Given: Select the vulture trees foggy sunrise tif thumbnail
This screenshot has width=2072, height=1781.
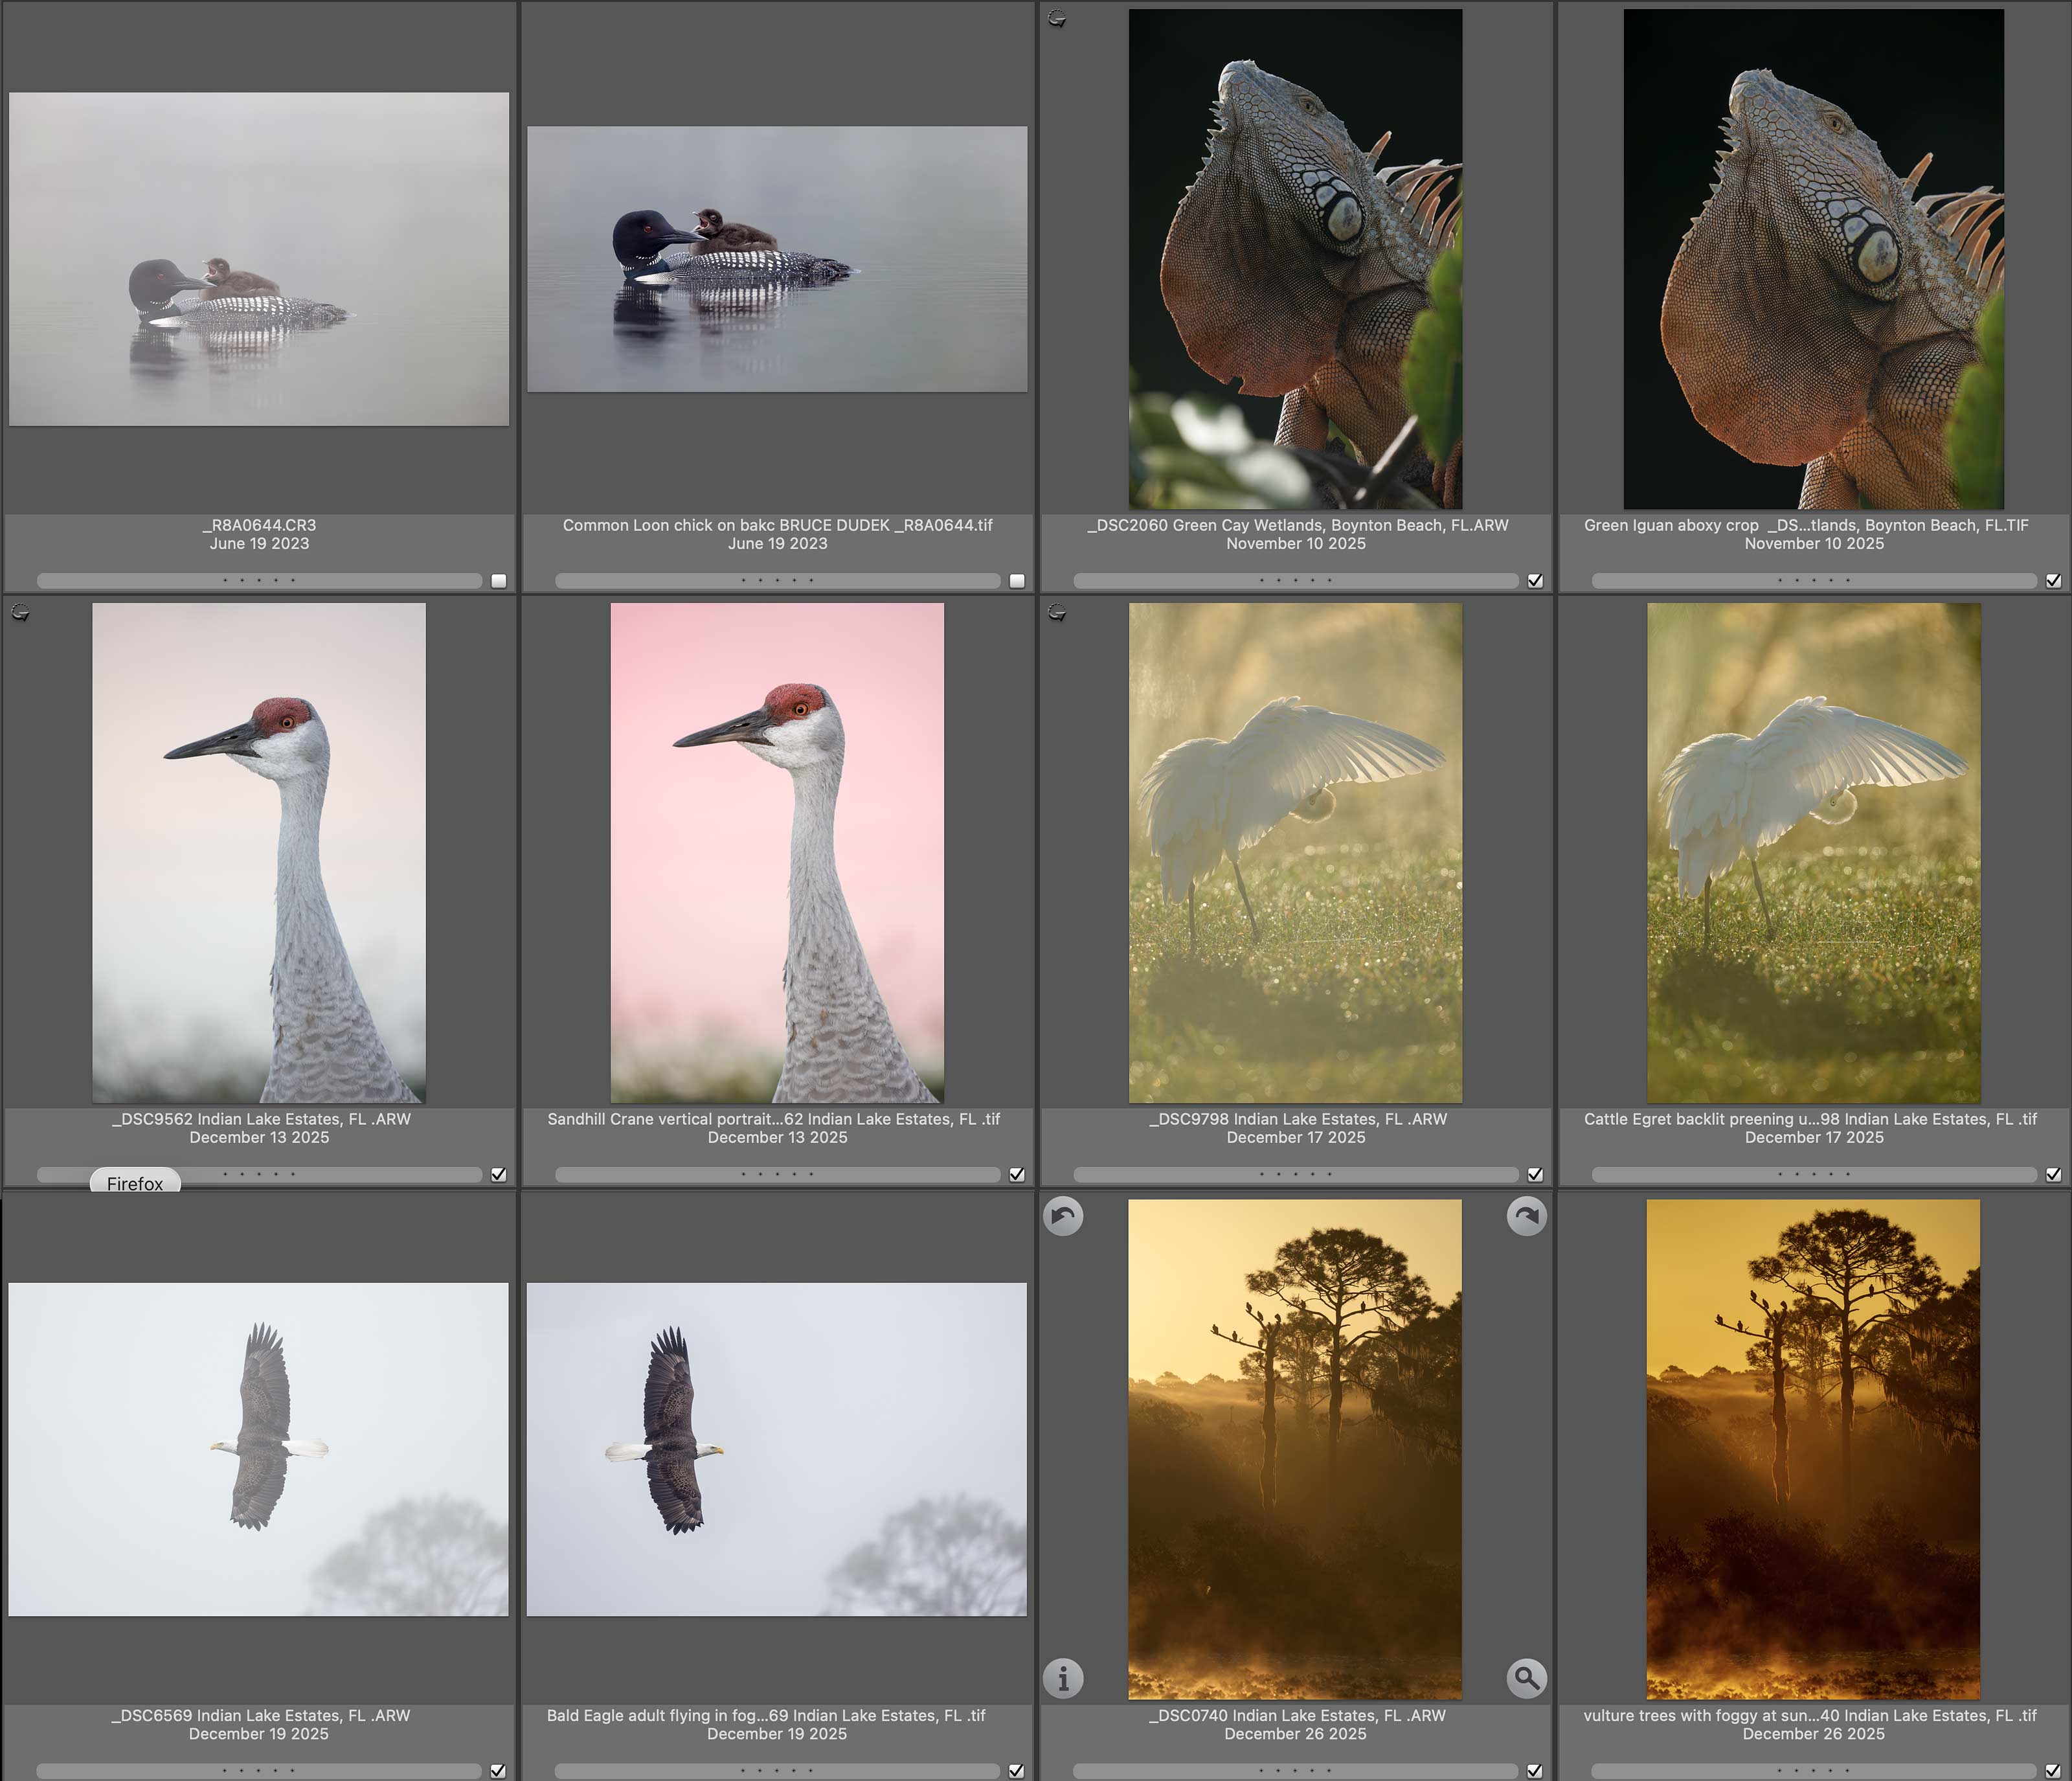Looking at the screenshot, I should [1812, 1449].
